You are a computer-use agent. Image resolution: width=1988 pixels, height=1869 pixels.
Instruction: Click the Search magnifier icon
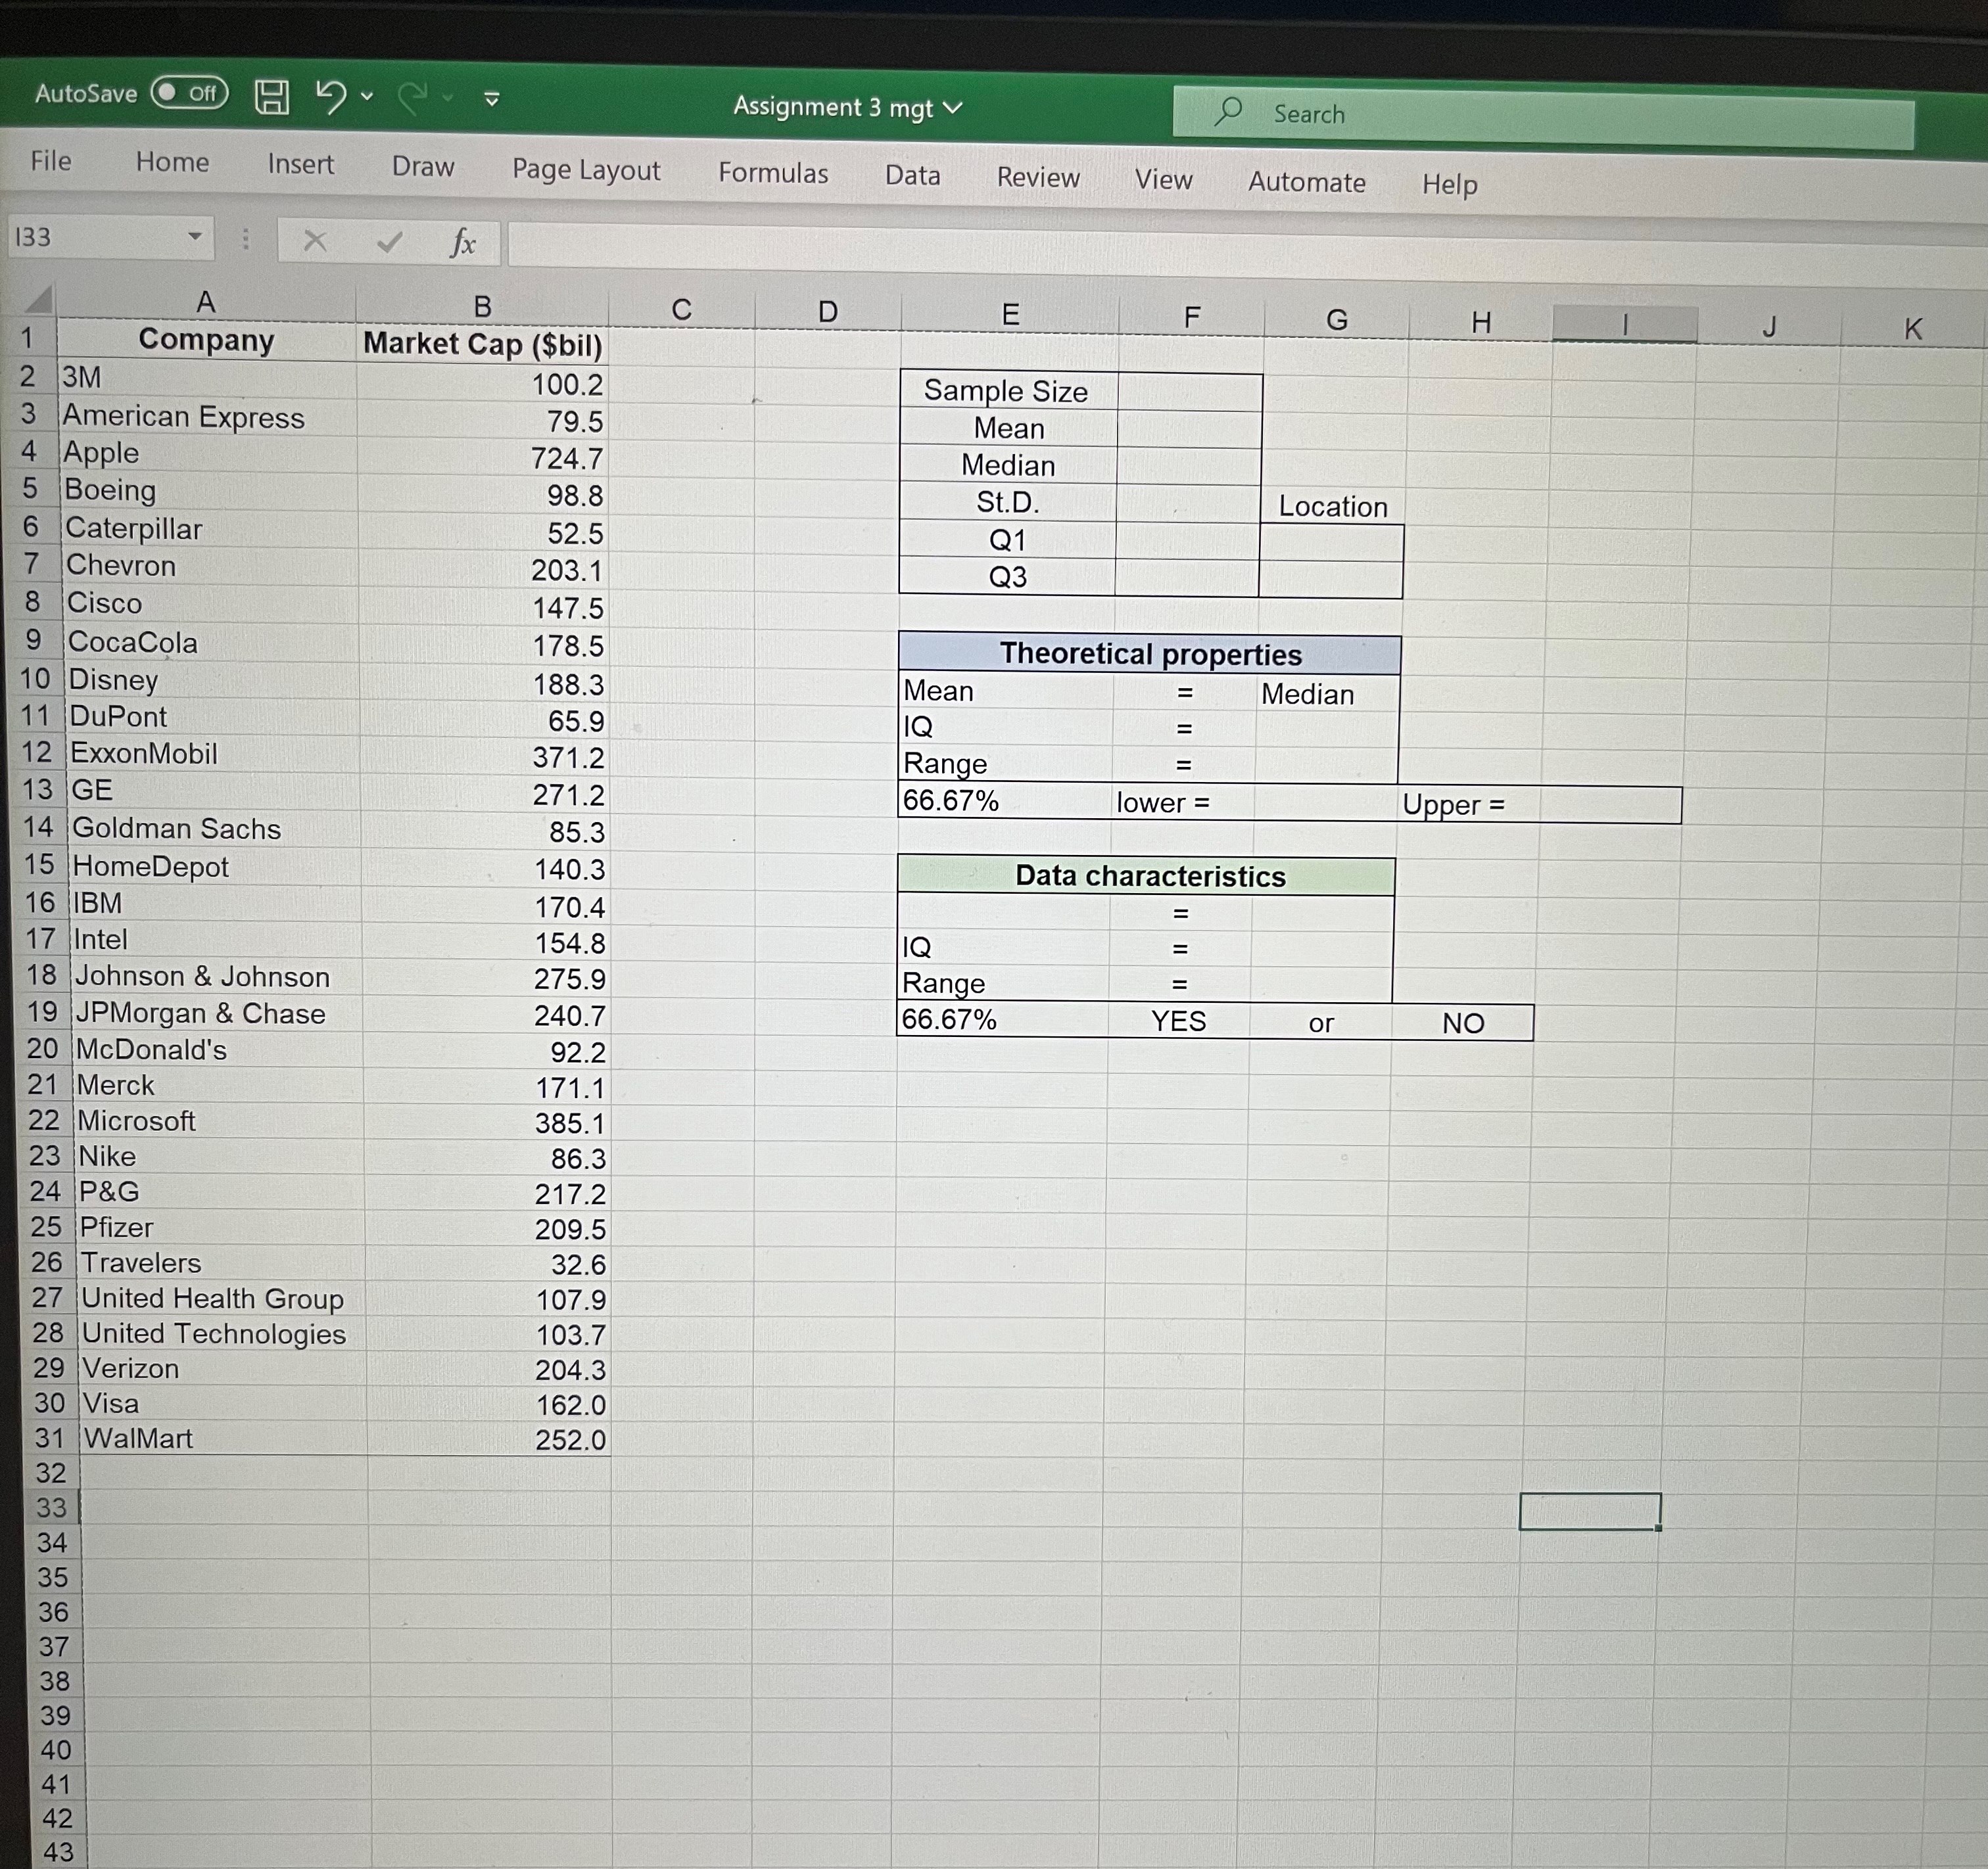(x=1230, y=113)
